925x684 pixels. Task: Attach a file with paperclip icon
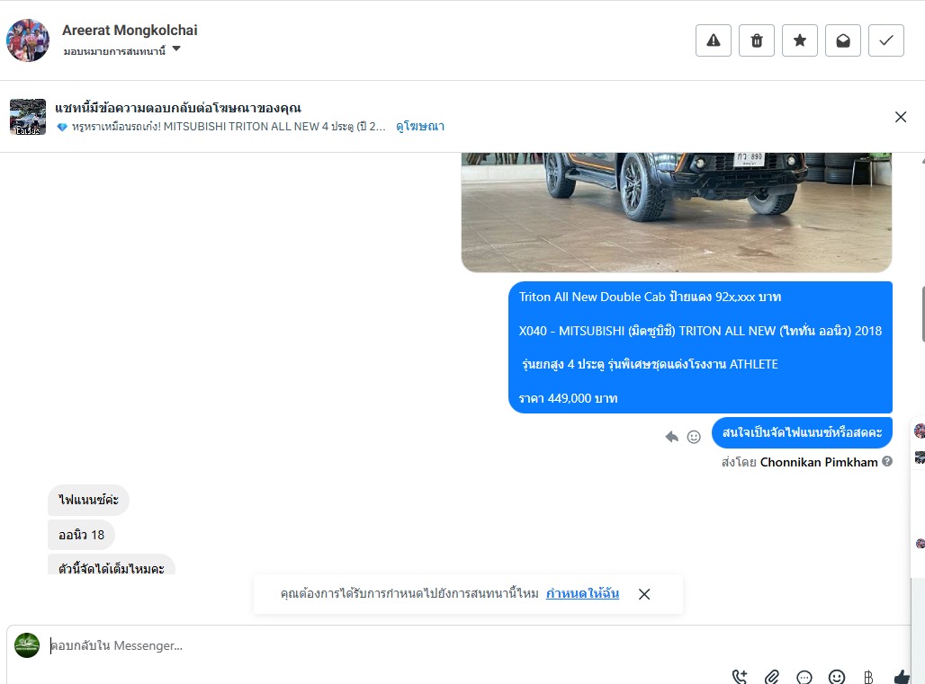772,677
